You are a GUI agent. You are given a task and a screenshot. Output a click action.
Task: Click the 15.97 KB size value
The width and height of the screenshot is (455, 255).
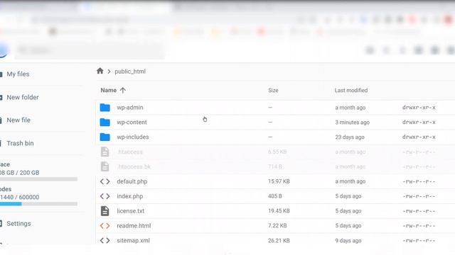(279, 181)
